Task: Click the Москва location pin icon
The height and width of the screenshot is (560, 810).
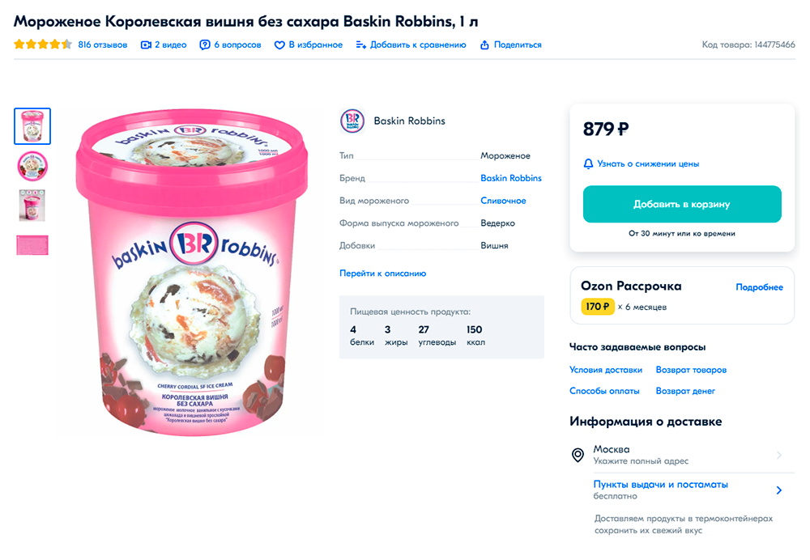Action: [x=578, y=455]
